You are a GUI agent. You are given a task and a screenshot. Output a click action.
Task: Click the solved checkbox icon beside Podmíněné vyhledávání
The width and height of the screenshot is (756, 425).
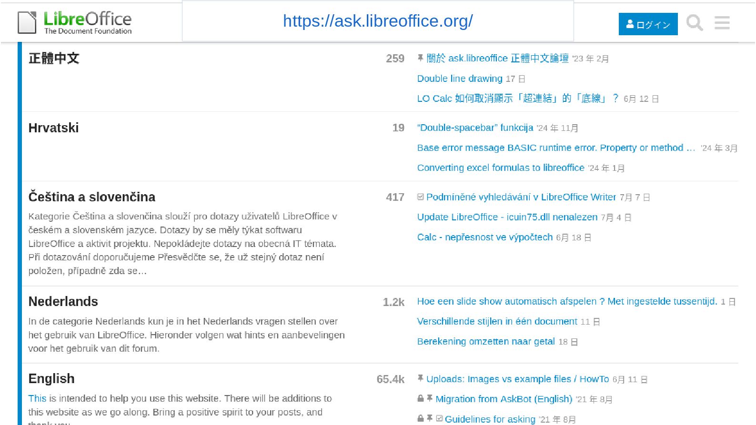pyautogui.click(x=421, y=197)
